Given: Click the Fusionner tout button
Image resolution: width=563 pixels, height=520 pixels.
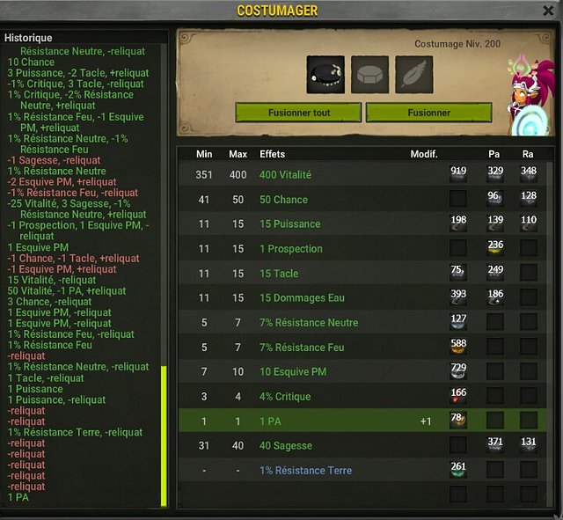Looking at the screenshot, I should coord(299,113).
